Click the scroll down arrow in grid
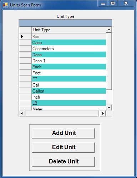137x178 pixels. click(109, 108)
